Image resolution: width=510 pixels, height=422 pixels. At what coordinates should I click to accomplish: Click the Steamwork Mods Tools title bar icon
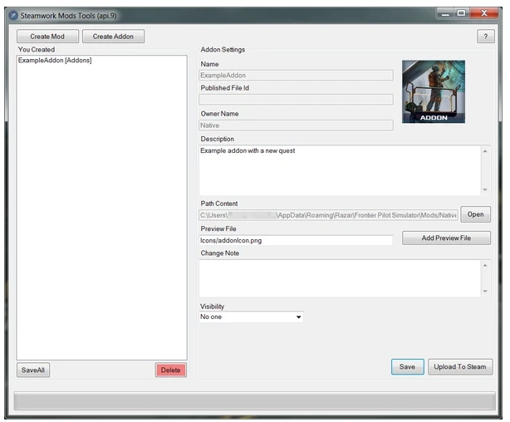click(x=13, y=16)
